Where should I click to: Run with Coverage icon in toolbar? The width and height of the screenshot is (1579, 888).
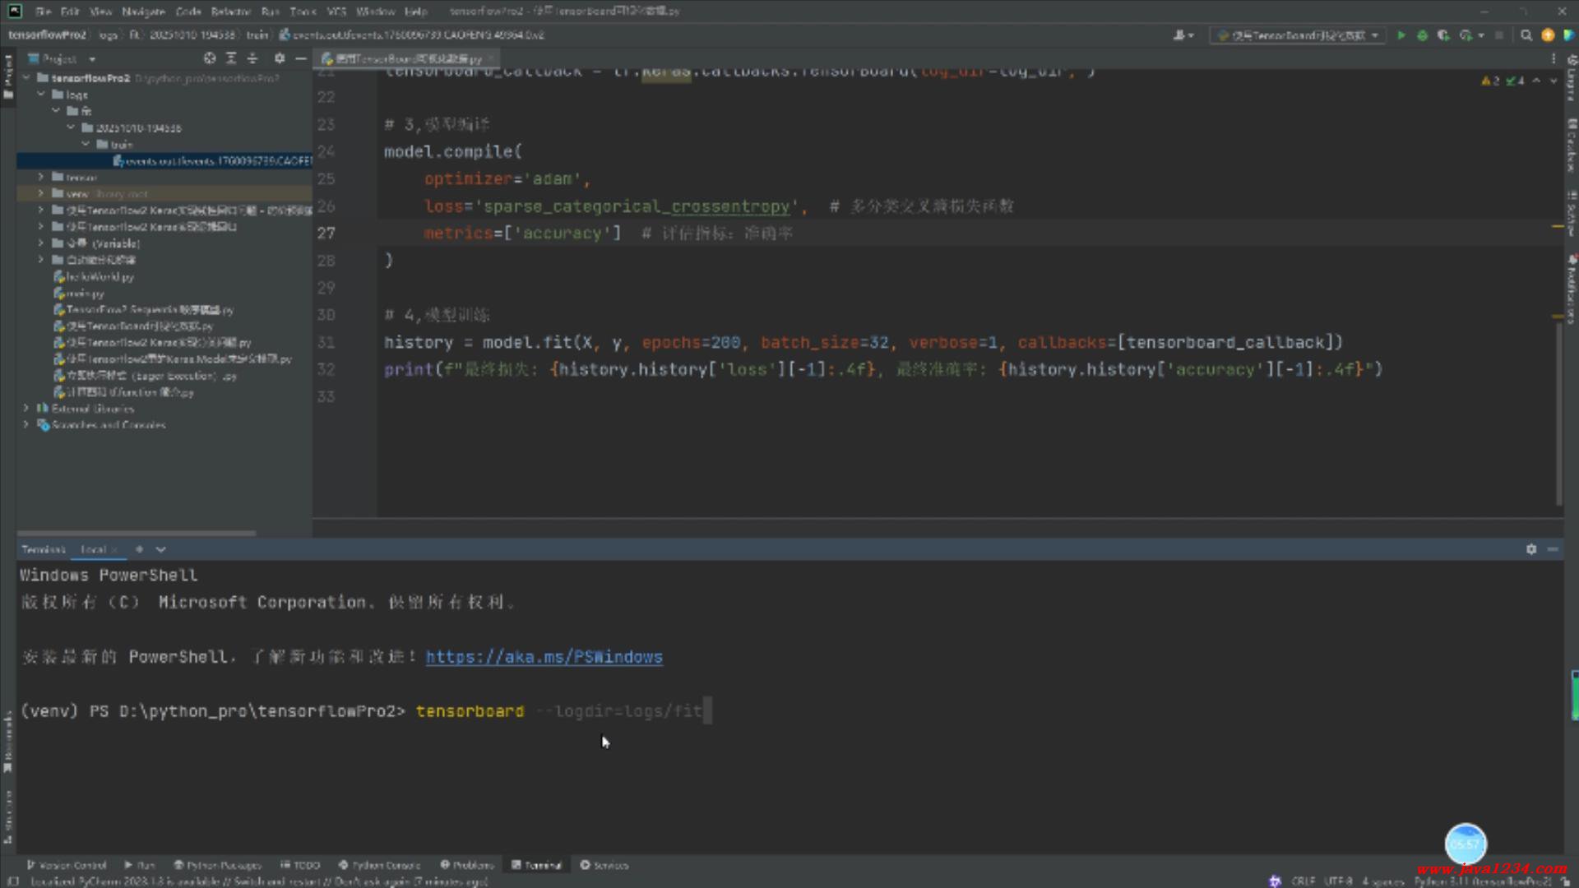point(1443,35)
